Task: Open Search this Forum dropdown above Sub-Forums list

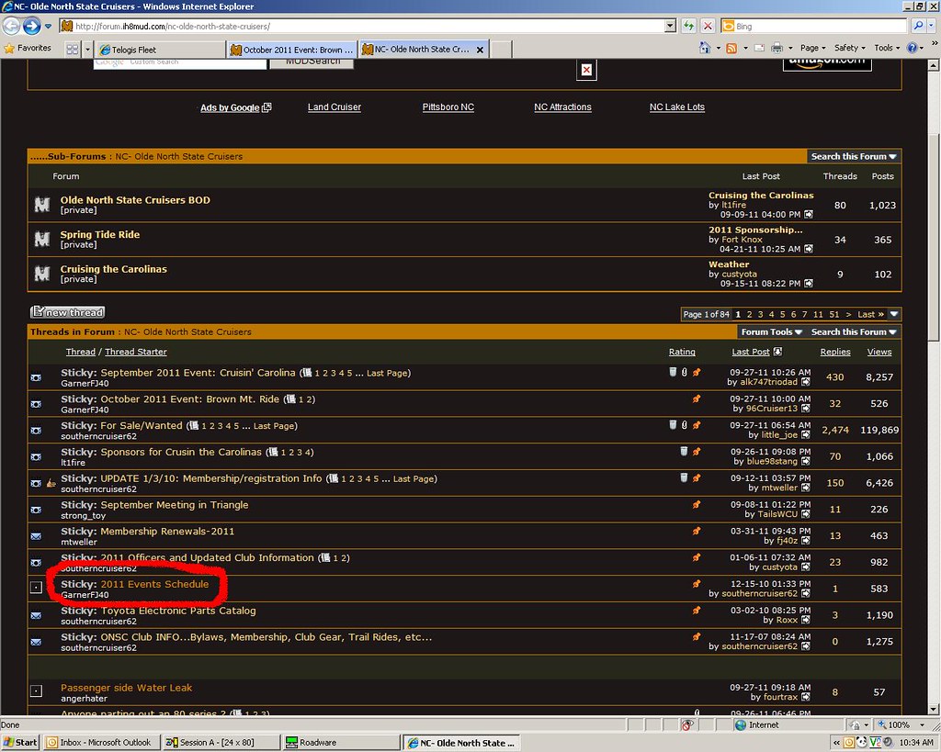Action: click(x=854, y=157)
